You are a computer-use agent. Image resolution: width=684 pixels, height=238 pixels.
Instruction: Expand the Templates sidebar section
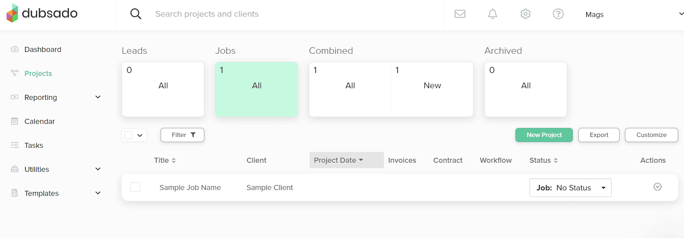(98, 193)
